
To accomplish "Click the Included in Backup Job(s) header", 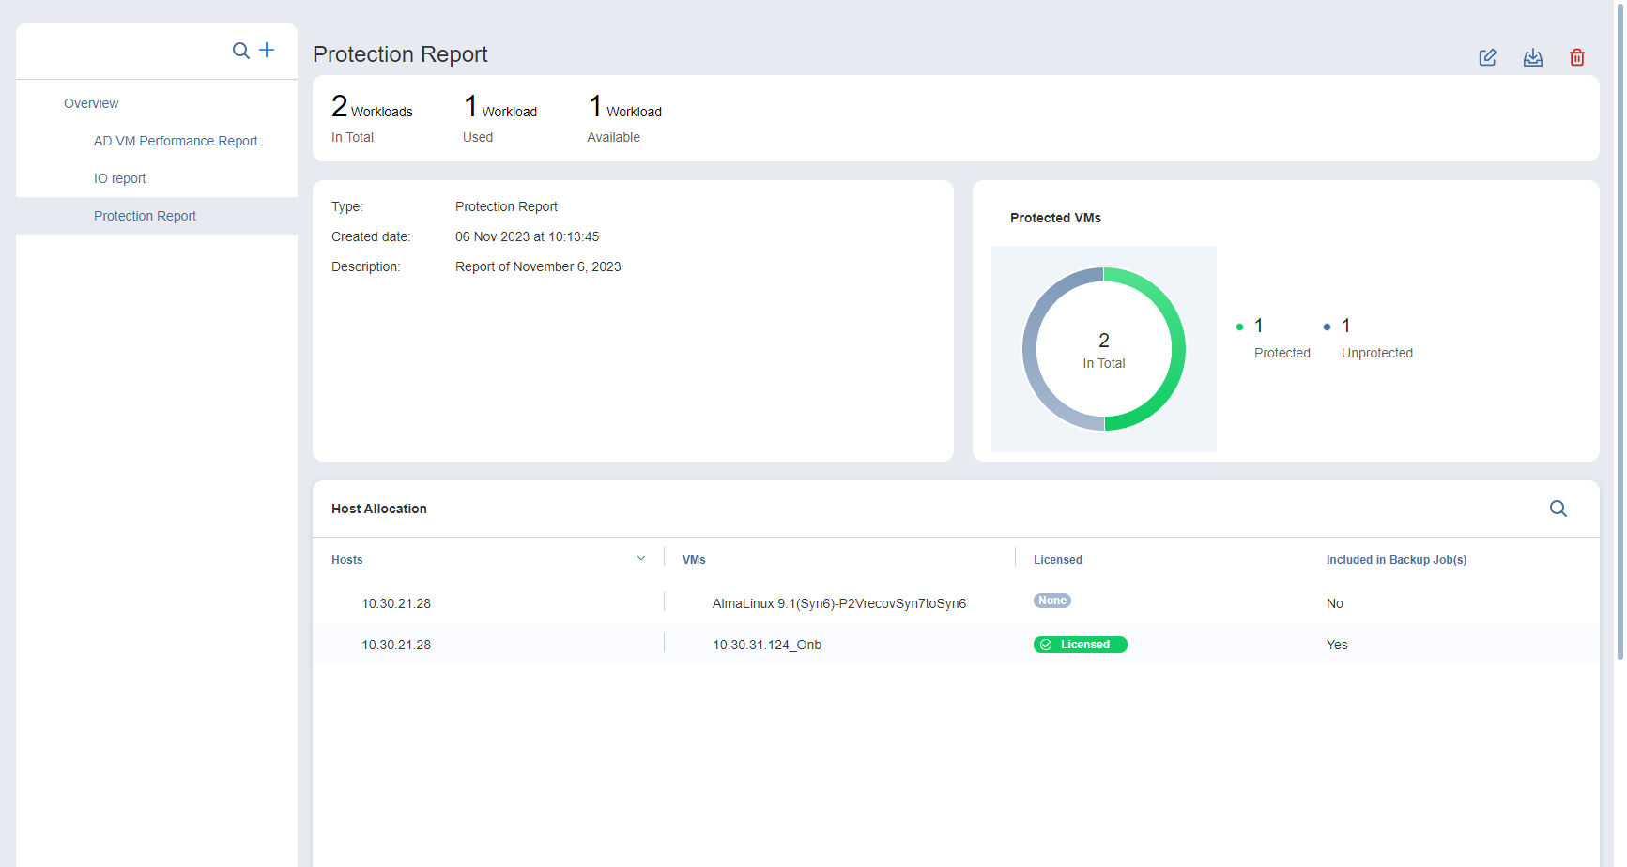I will coord(1395,560).
